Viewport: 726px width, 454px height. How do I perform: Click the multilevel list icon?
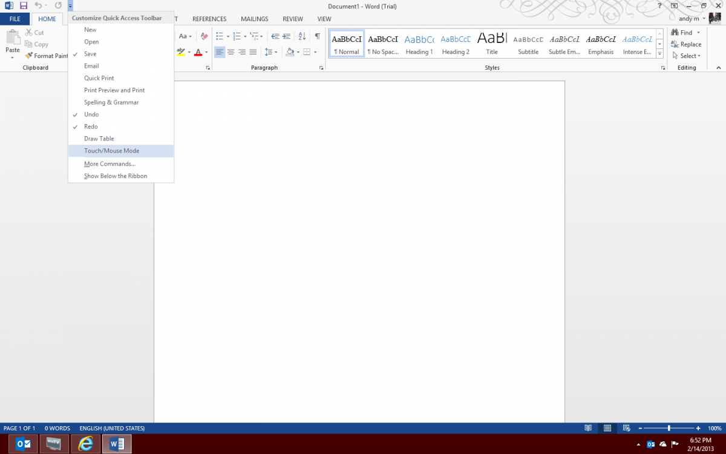pos(253,36)
